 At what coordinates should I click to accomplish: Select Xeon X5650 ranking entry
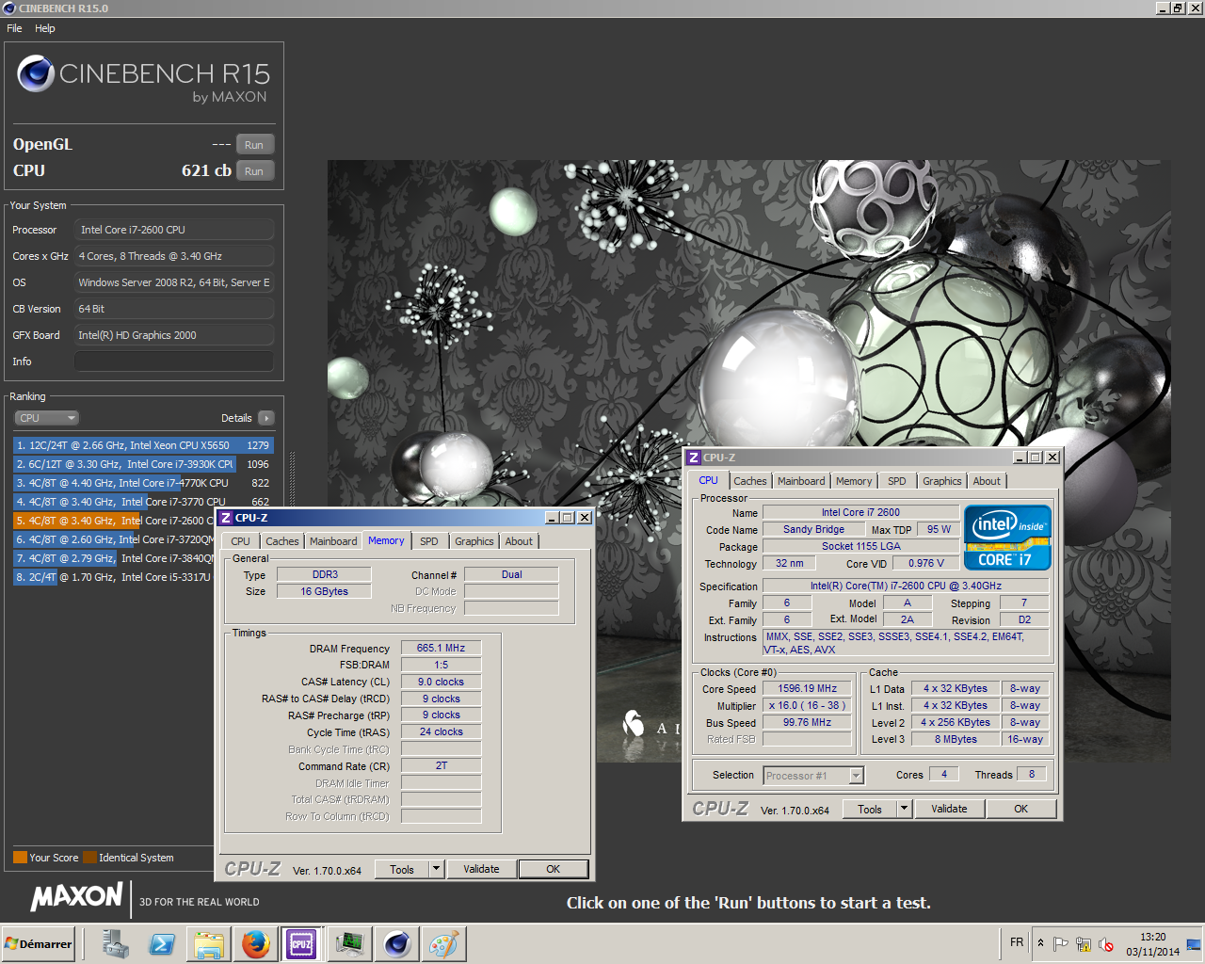[143, 445]
